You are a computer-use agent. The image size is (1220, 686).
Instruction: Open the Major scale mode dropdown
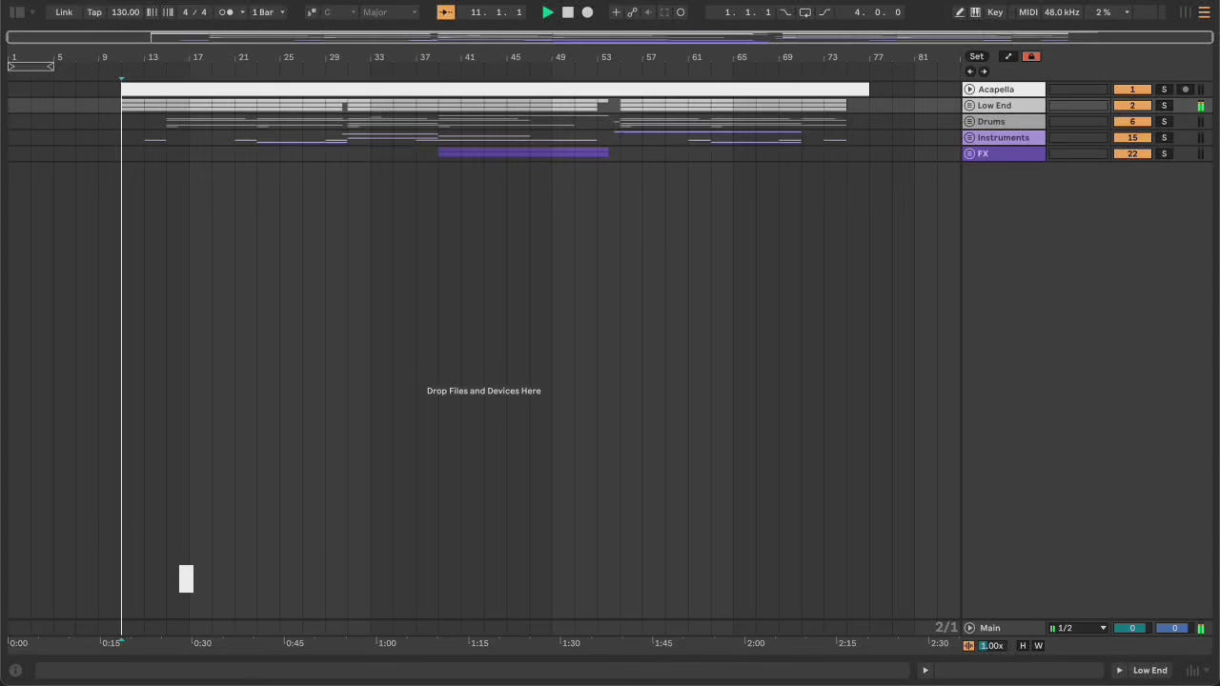point(389,12)
